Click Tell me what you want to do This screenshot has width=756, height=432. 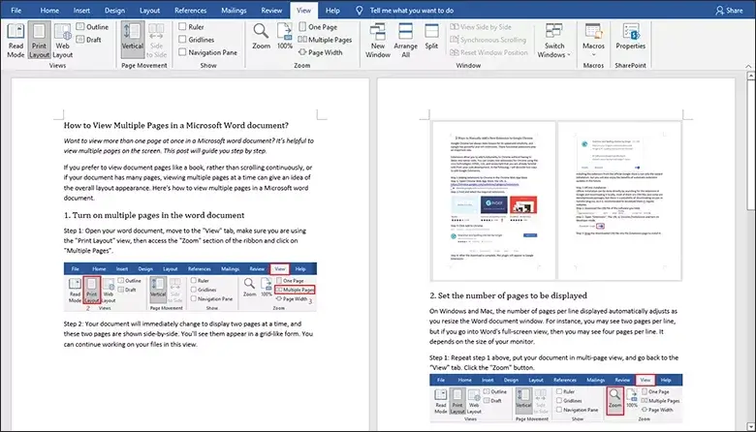[x=412, y=10]
